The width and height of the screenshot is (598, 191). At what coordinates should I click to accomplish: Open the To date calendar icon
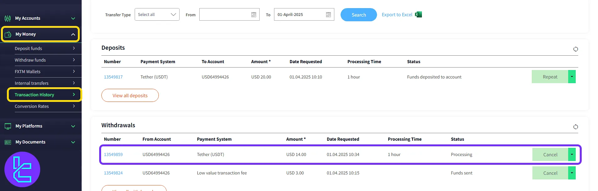pyautogui.click(x=328, y=15)
